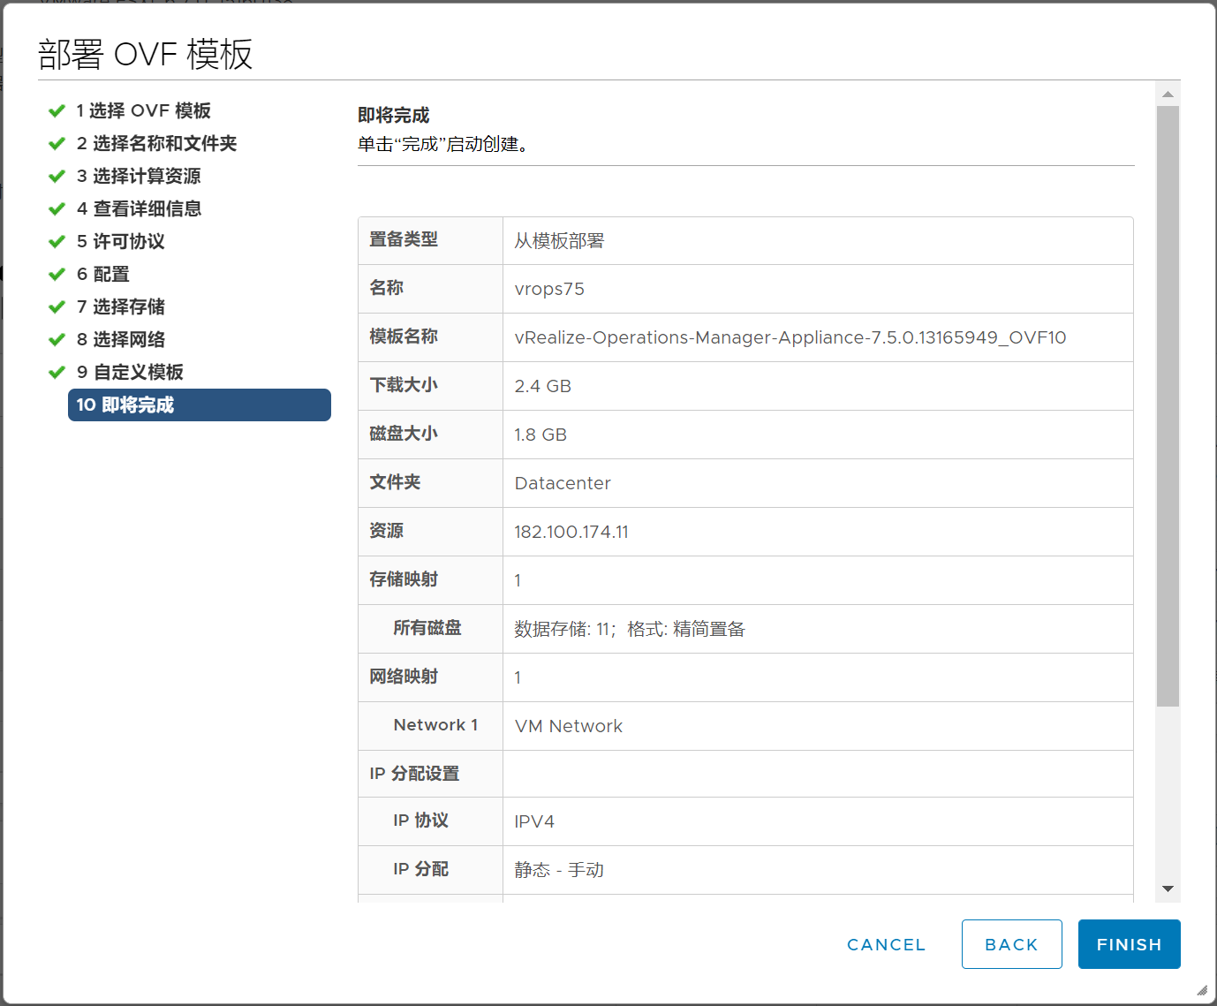Image resolution: width=1217 pixels, height=1006 pixels.
Task: Click the checkmark icon next to 选择名称和文件夹
Action: coord(57,143)
